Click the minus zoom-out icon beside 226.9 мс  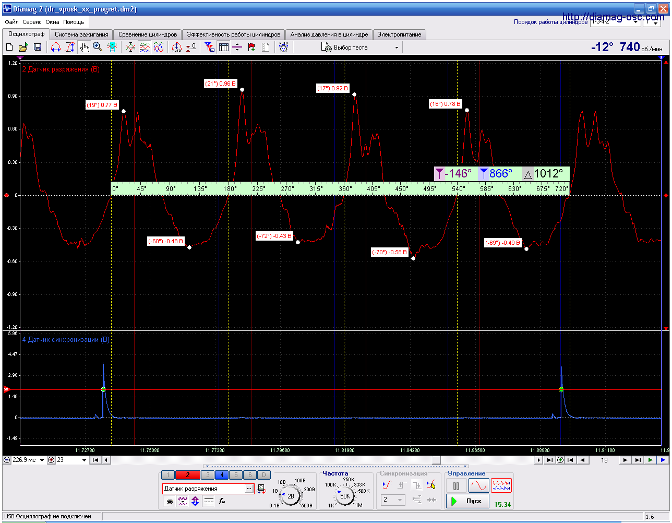pyautogui.click(x=7, y=460)
